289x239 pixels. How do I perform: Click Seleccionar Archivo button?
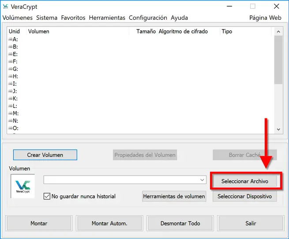pyautogui.click(x=245, y=181)
